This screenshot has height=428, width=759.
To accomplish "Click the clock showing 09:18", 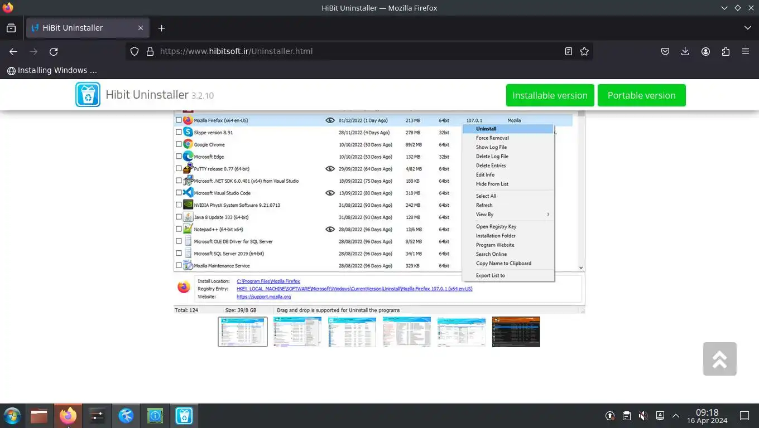I will pyautogui.click(x=707, y=412).
